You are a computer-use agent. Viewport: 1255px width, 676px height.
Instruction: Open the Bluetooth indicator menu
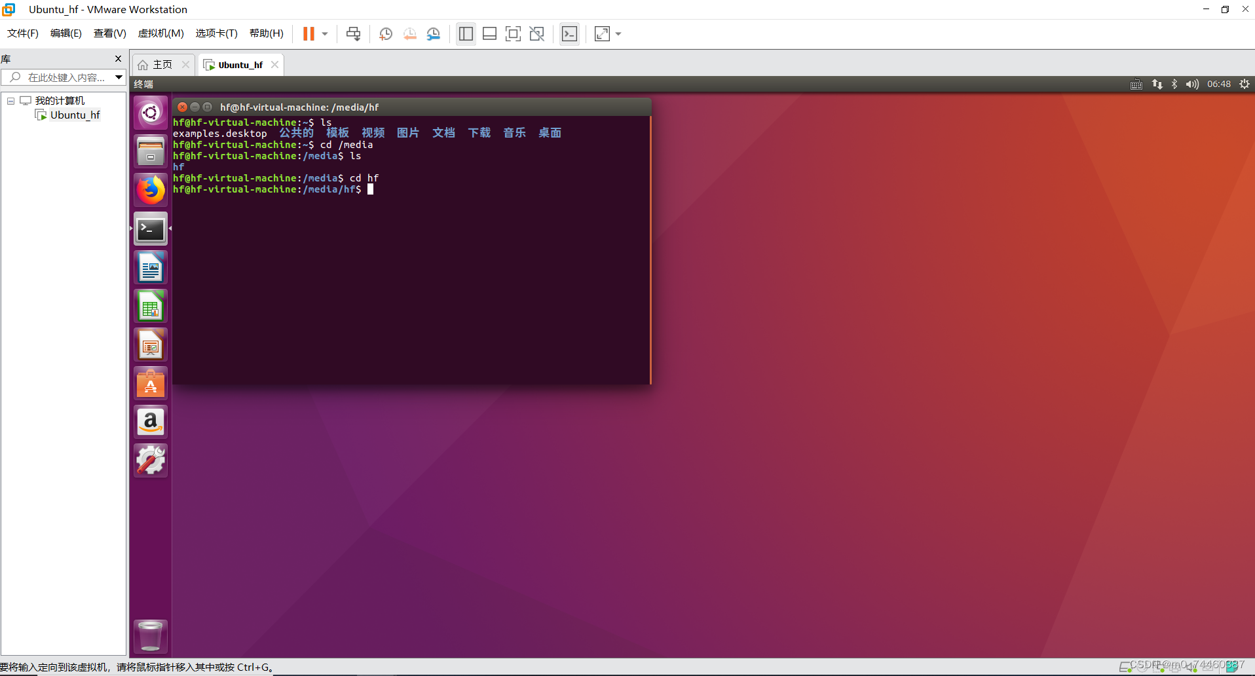tap(1174, 84)
